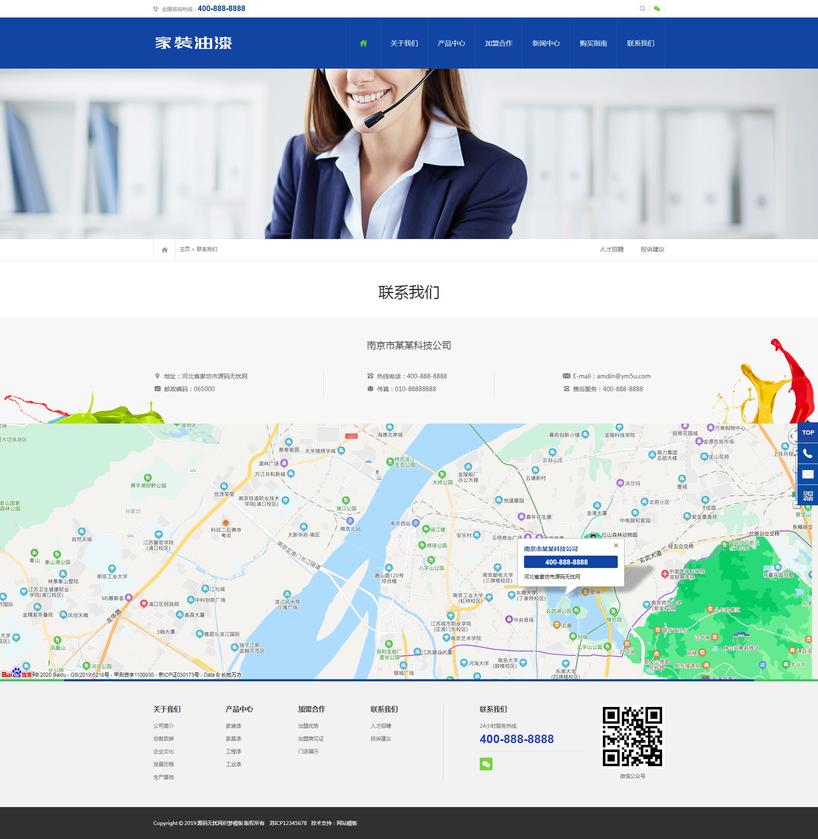The image size is (818, 839).
Task: Open 加盟优势 footer link
Action: (308, 726)
